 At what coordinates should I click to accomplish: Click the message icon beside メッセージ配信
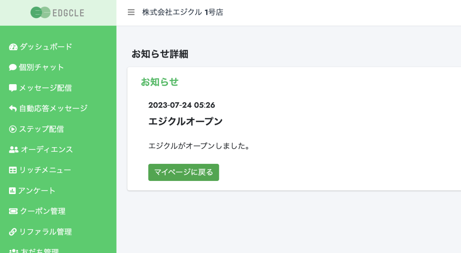point(13,88)
